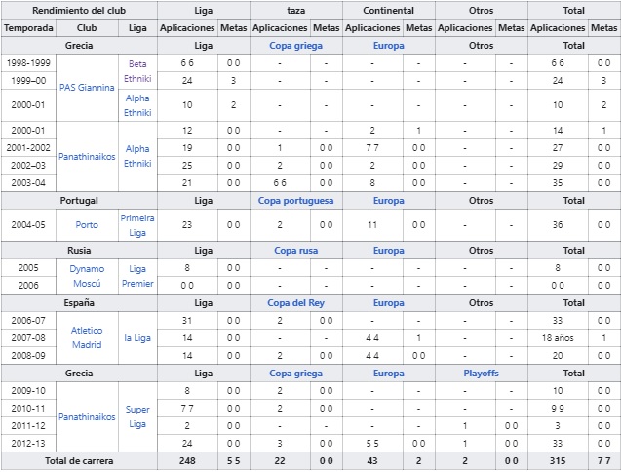This screenshot has height=472, width=621.
Task: Open the Liga Premier link
Action: (x=137, y=275)
